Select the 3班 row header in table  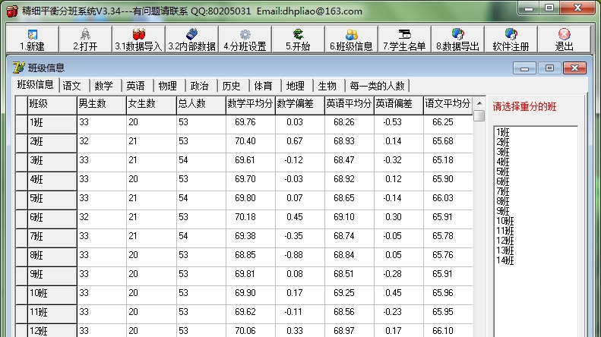[52, 162]
